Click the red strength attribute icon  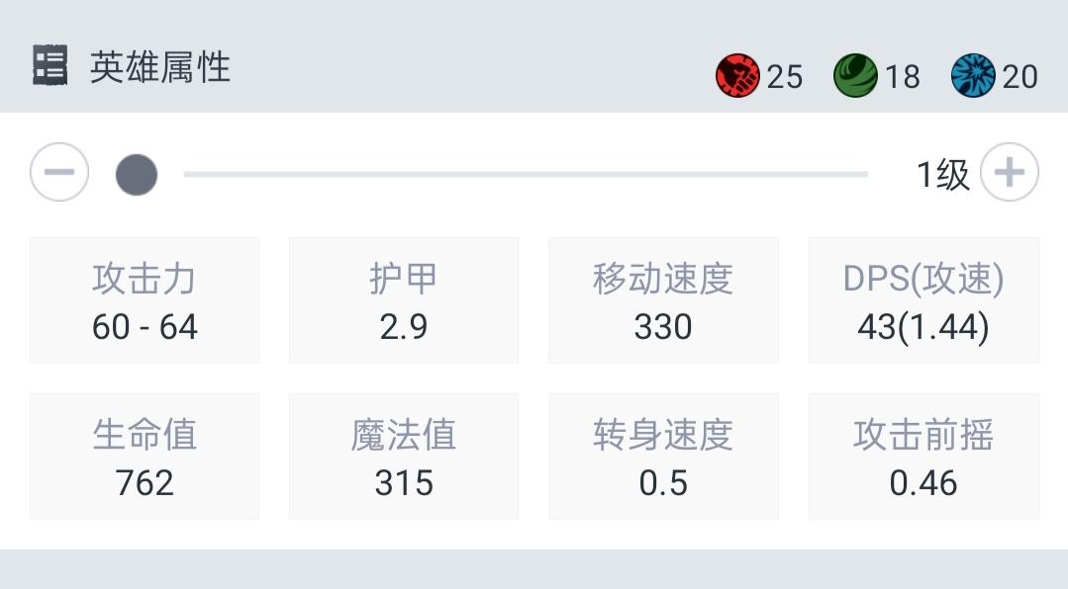(x=737, y=76)
